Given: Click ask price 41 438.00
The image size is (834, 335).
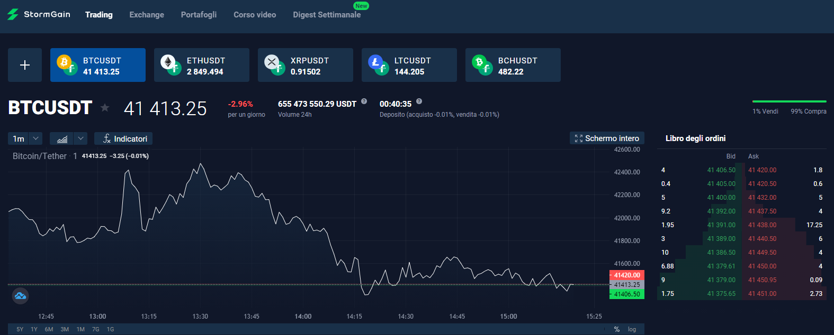Looking at the screenshot, I should (x=763, y=225).
